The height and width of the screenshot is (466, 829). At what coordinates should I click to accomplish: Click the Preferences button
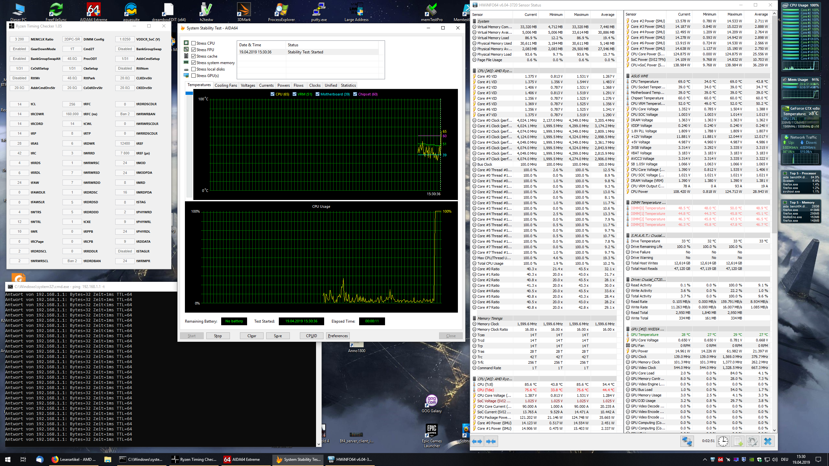pyautogui.click(x=337, y=336)
